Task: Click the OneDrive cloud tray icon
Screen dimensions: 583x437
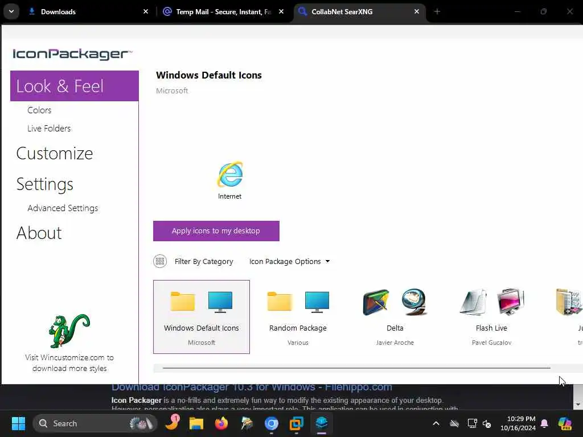Action: pos(454,423)
